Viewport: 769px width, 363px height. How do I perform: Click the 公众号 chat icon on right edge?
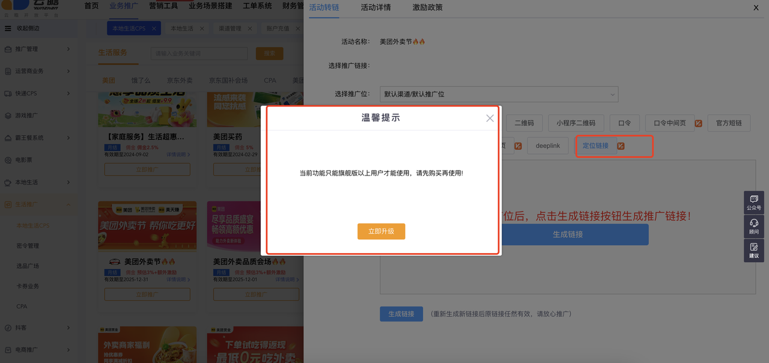point(753,200)
